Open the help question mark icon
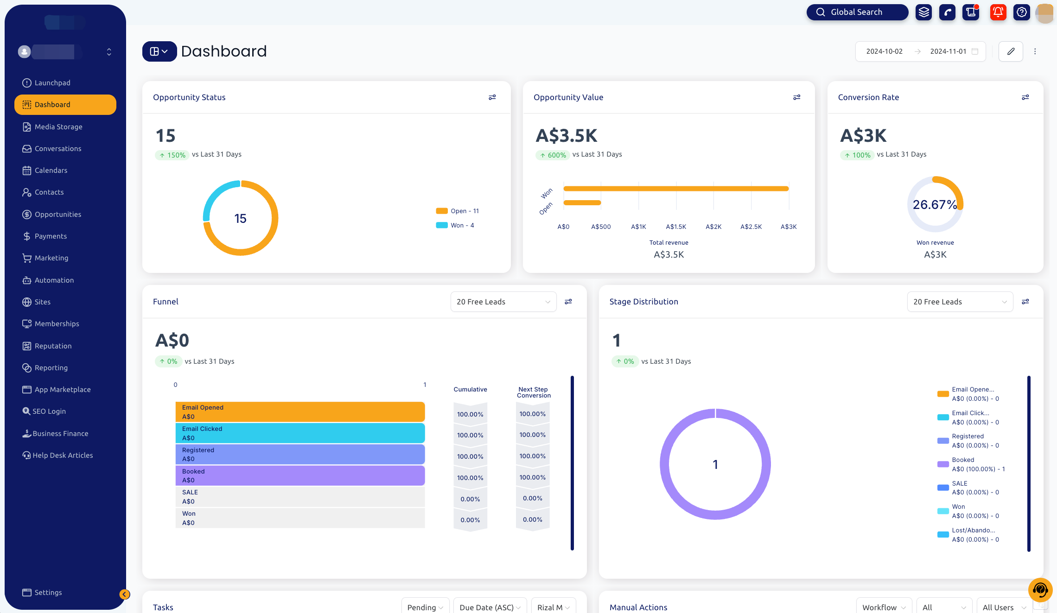The image size is (1057, 613). [x=1021, y=12]
